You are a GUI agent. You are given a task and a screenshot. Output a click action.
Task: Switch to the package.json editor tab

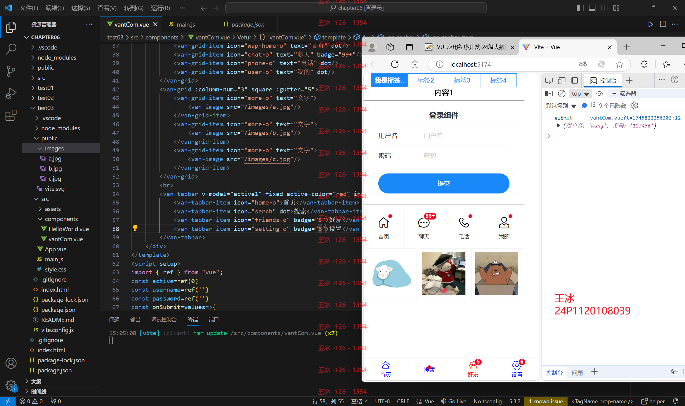(248, 24)
